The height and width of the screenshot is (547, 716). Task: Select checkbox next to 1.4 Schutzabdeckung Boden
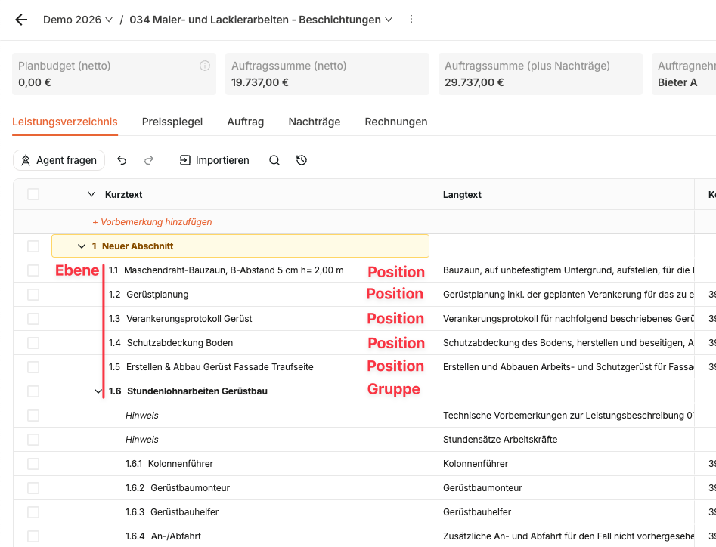(x=33, y=343)
